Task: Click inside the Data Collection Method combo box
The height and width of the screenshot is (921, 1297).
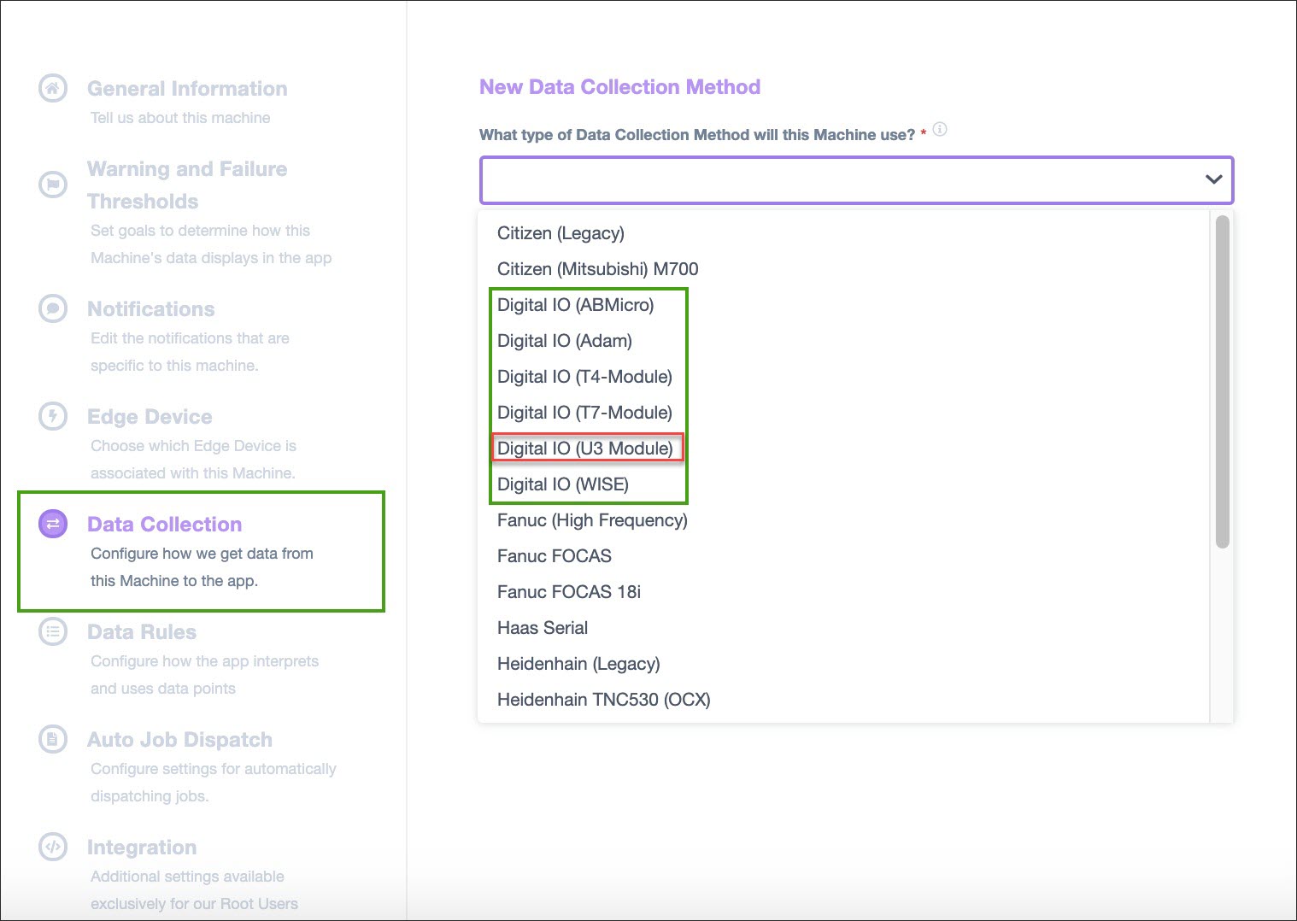Action: pyautogui.click(x=856, y=179)
